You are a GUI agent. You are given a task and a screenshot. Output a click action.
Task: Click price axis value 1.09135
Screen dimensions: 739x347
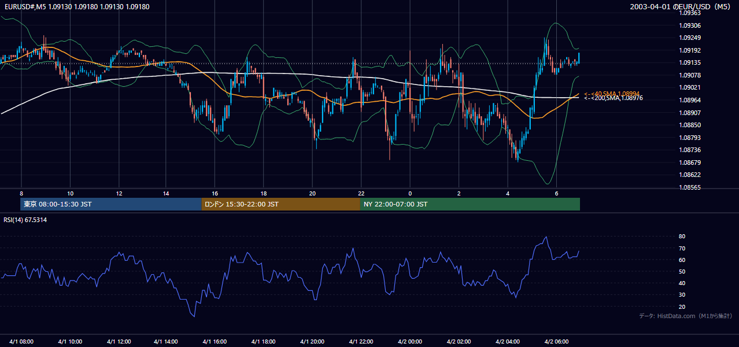(x=689, y=62)
